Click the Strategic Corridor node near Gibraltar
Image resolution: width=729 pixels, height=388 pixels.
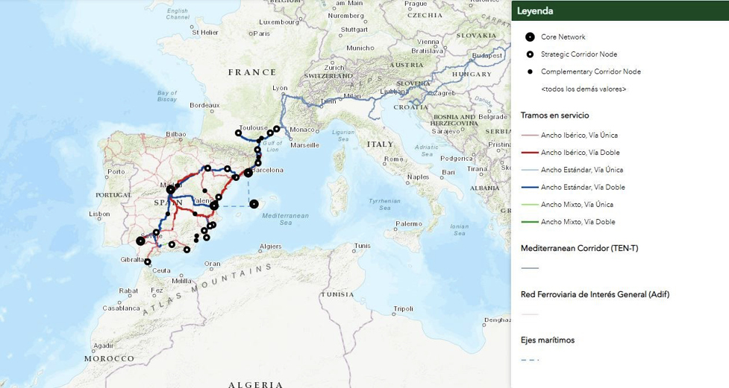(148, 261)
